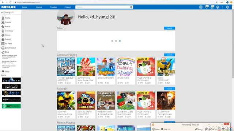Go back with browser back arrow
Image resolution: width=234 pixels, height=131 pixels.
pyautogui.click(x=3, y=2)
